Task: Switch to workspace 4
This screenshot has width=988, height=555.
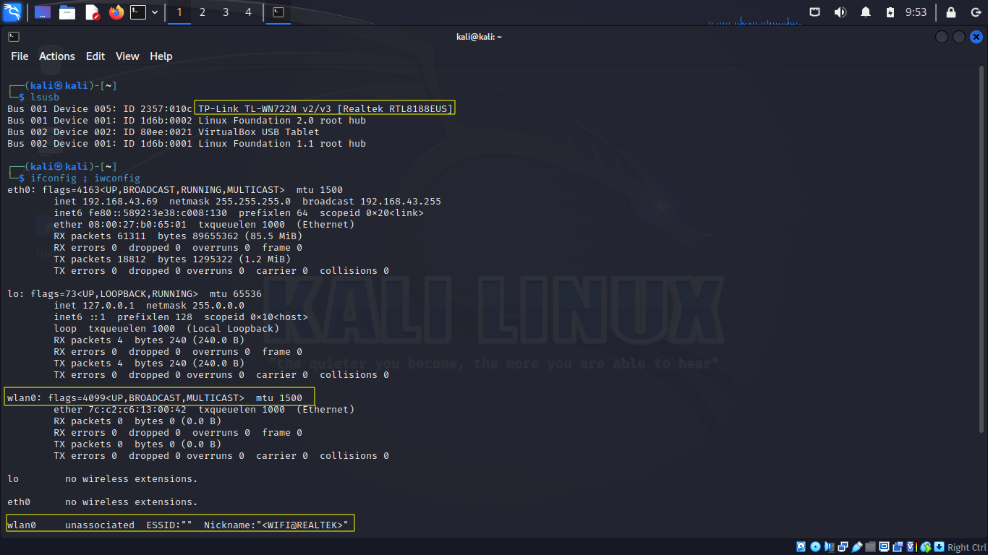Action: coord(249,12)
